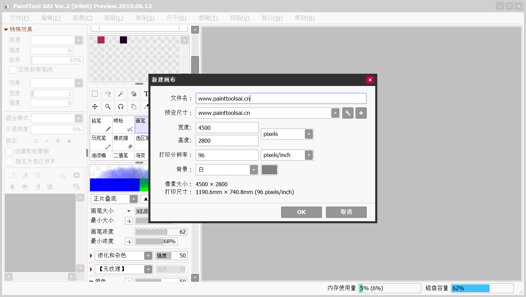The width and height of the screenshot is (526, 297).
Task: Click the clear layer eraser icon
Action: click(37, 187)
